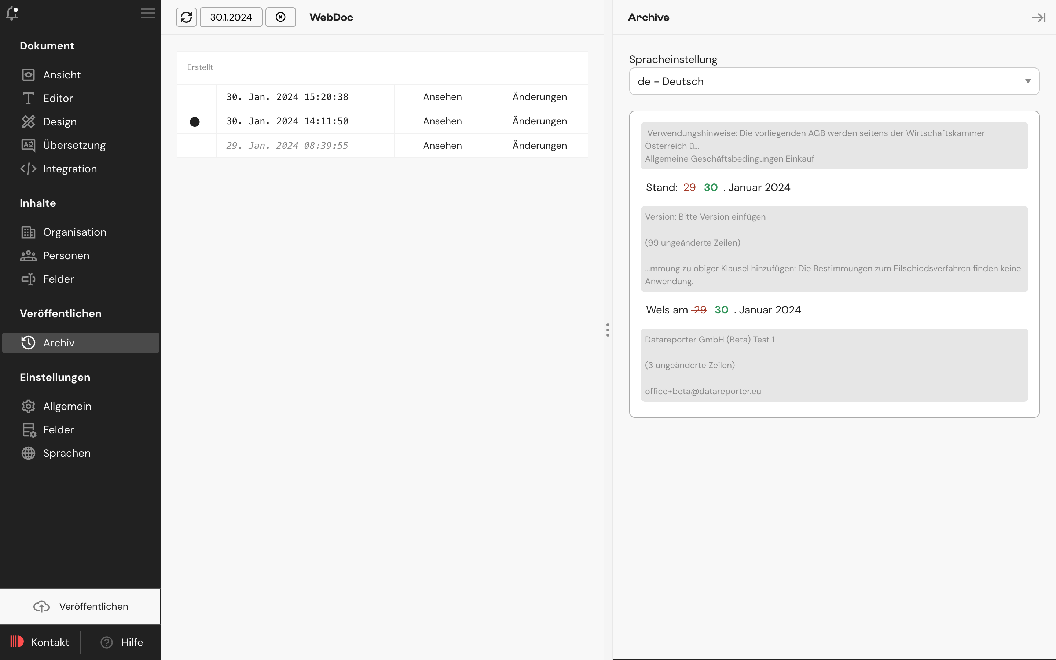Open Allgemein under Einstellungen
1056x660 pixels.
pos(67,406)
